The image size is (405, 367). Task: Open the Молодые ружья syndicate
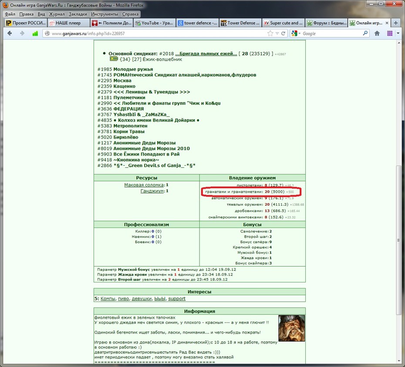(133, 69)
